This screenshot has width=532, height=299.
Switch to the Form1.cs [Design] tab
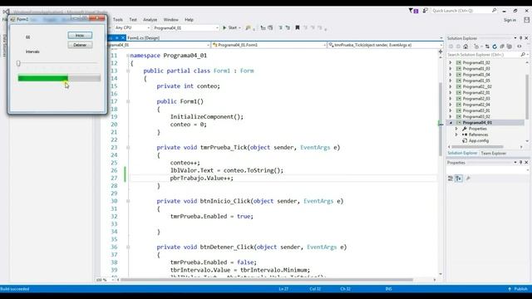tap(143, 38)
